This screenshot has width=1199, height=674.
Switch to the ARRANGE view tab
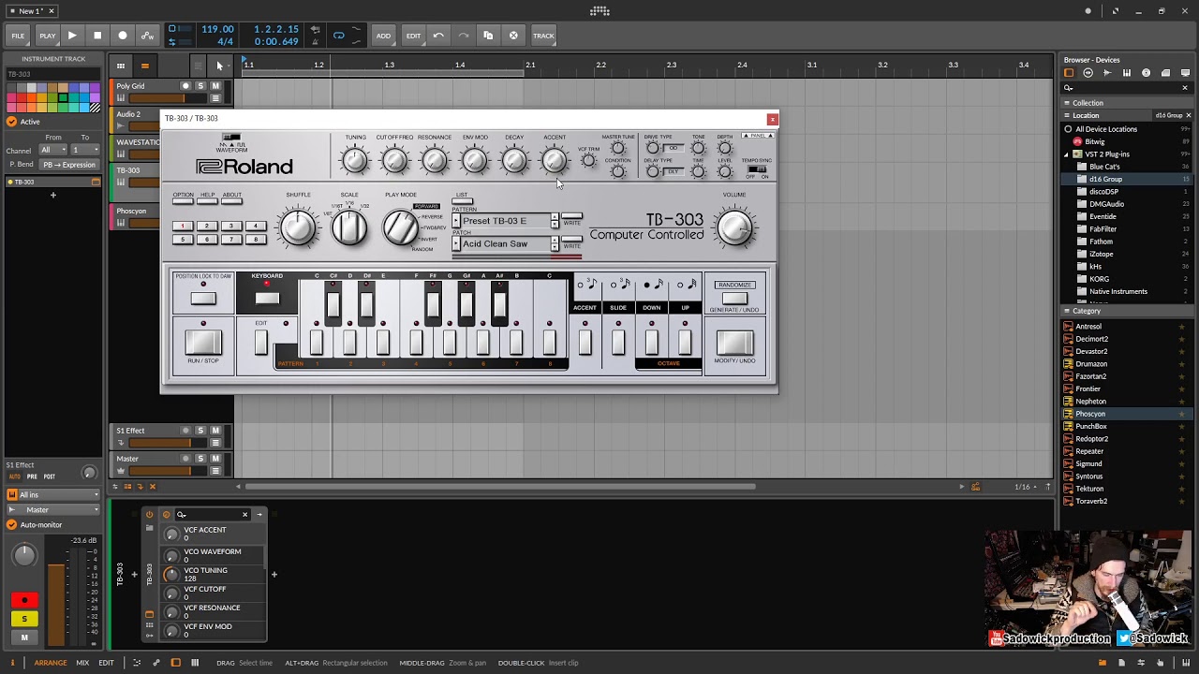click(51, 663)
